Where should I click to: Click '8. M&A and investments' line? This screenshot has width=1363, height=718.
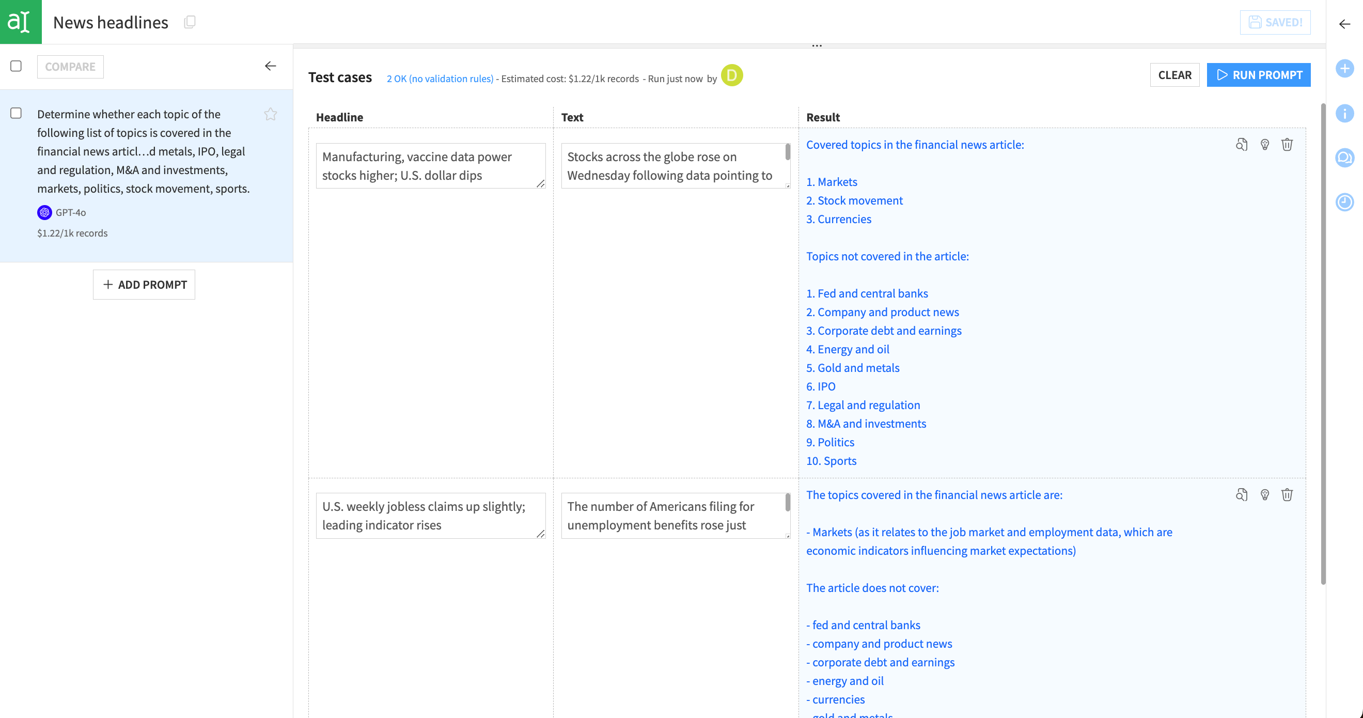point(866,424)
